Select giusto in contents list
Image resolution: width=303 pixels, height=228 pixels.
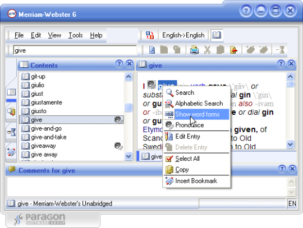71,111
